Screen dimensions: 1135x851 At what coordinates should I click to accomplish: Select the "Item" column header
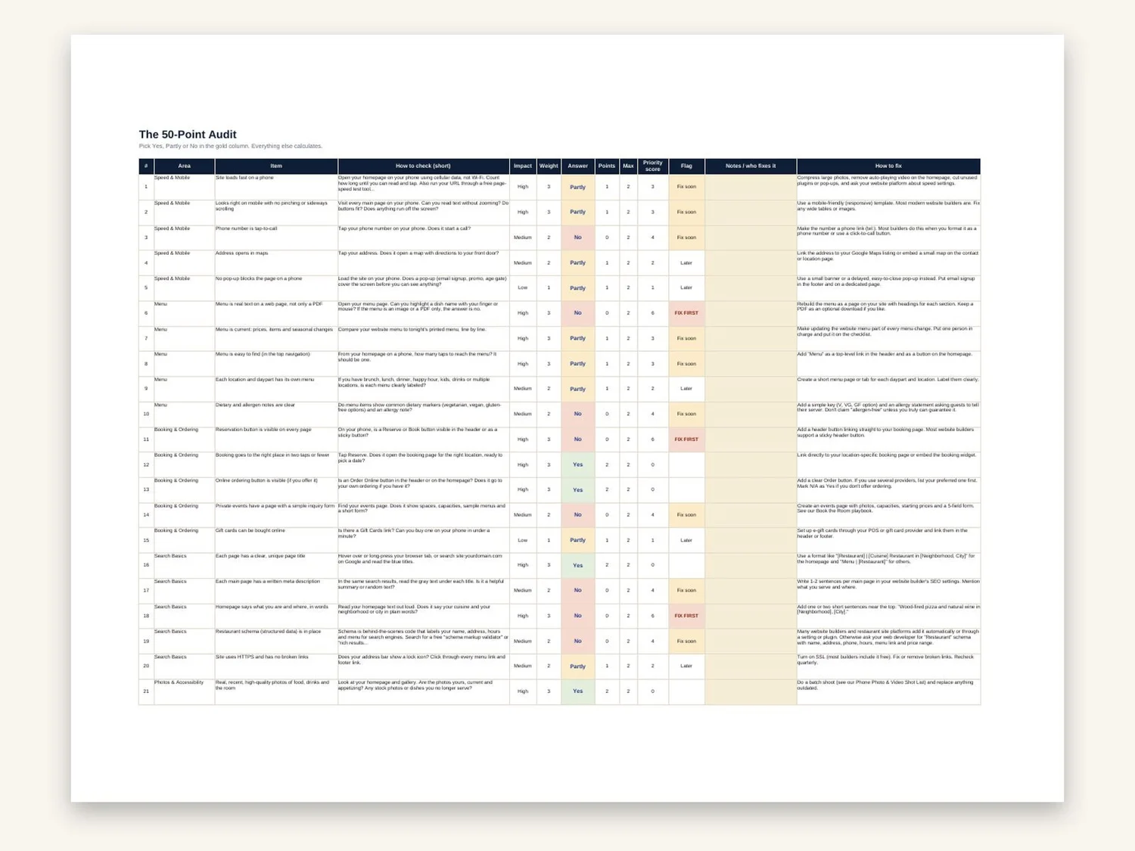(276, 166)
